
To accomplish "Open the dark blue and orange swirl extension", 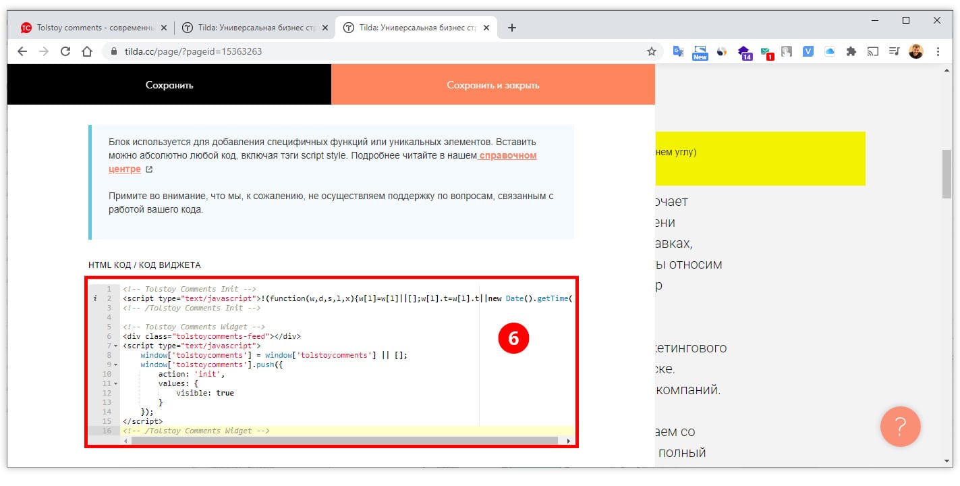I will pos(722,51).
